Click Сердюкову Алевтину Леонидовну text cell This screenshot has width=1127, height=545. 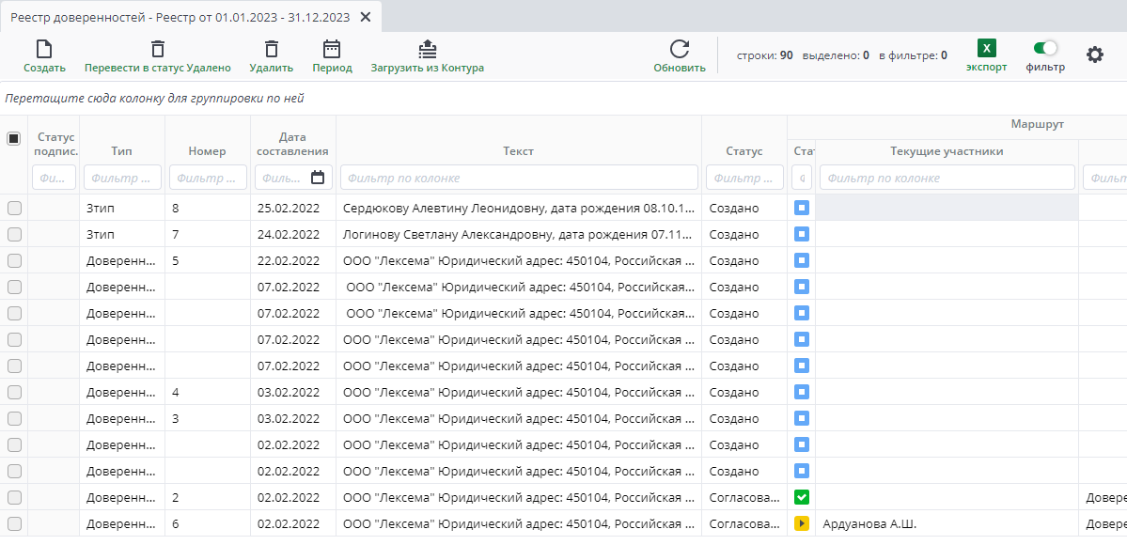[x=519, y=209]
